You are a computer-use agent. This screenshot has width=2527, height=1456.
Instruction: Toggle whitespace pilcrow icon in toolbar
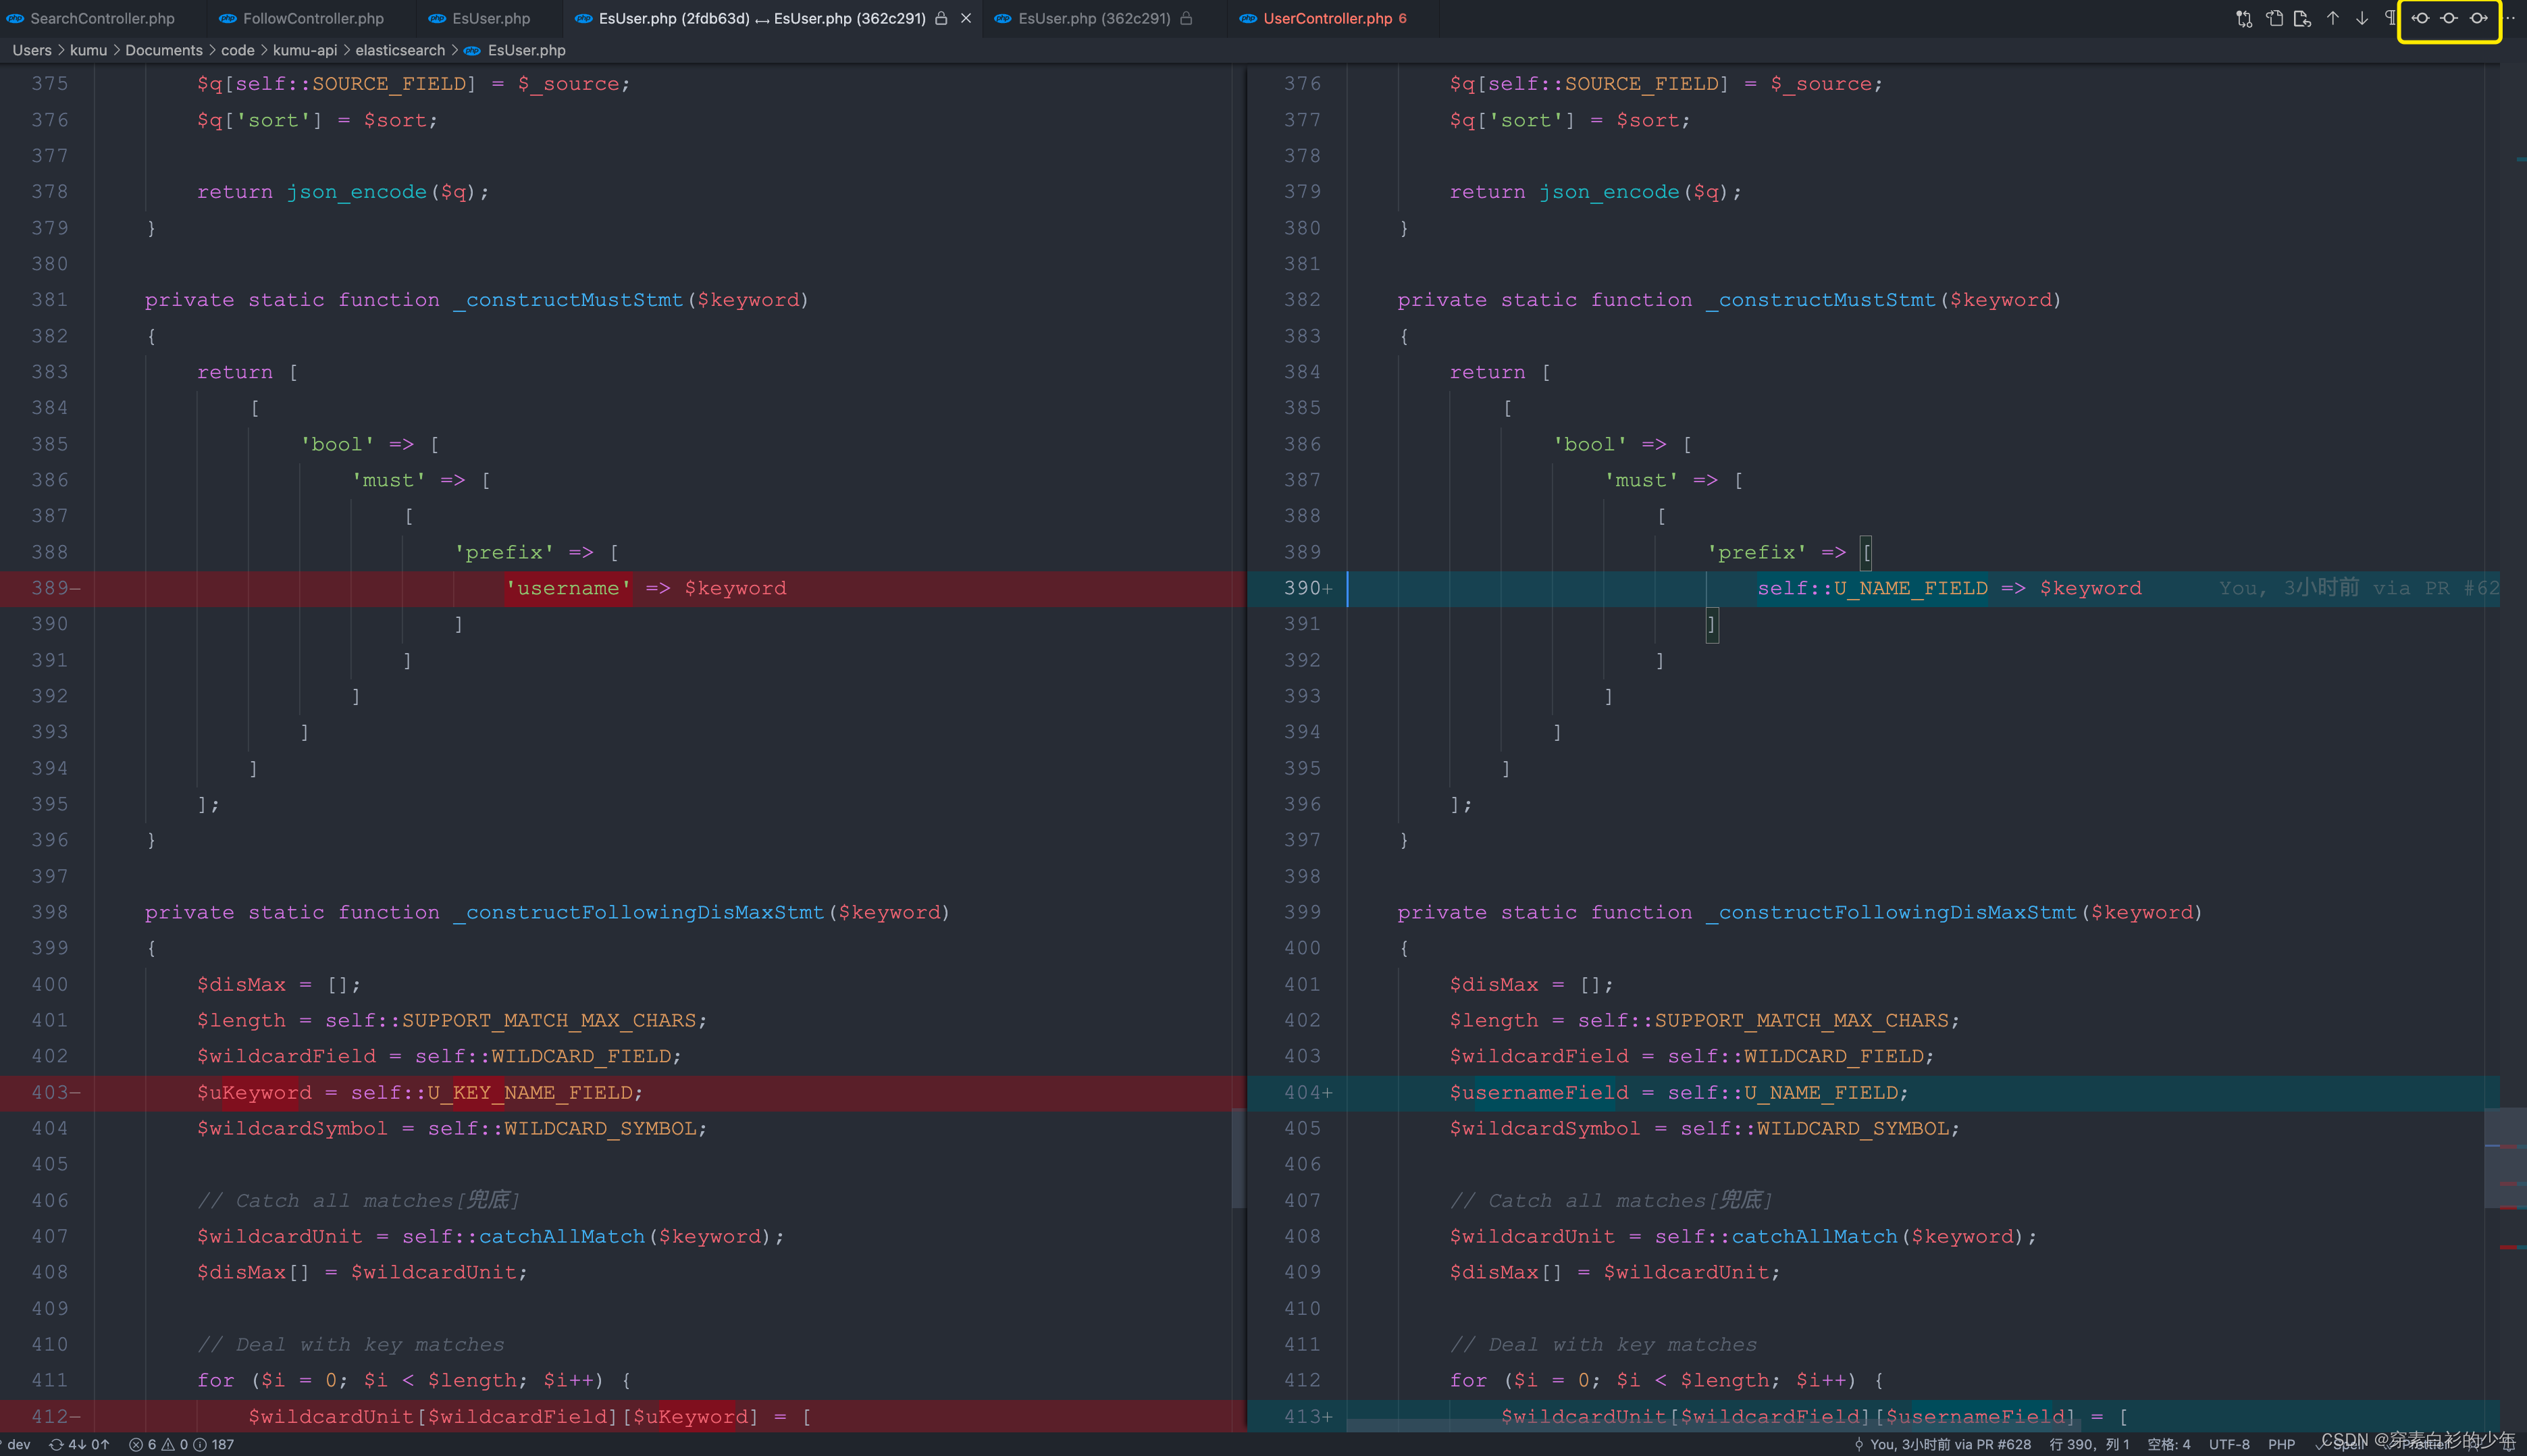pos(2389,18)
